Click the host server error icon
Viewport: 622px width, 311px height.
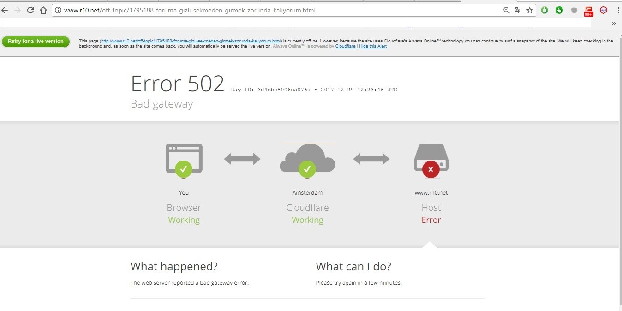(x=431, y=160)
